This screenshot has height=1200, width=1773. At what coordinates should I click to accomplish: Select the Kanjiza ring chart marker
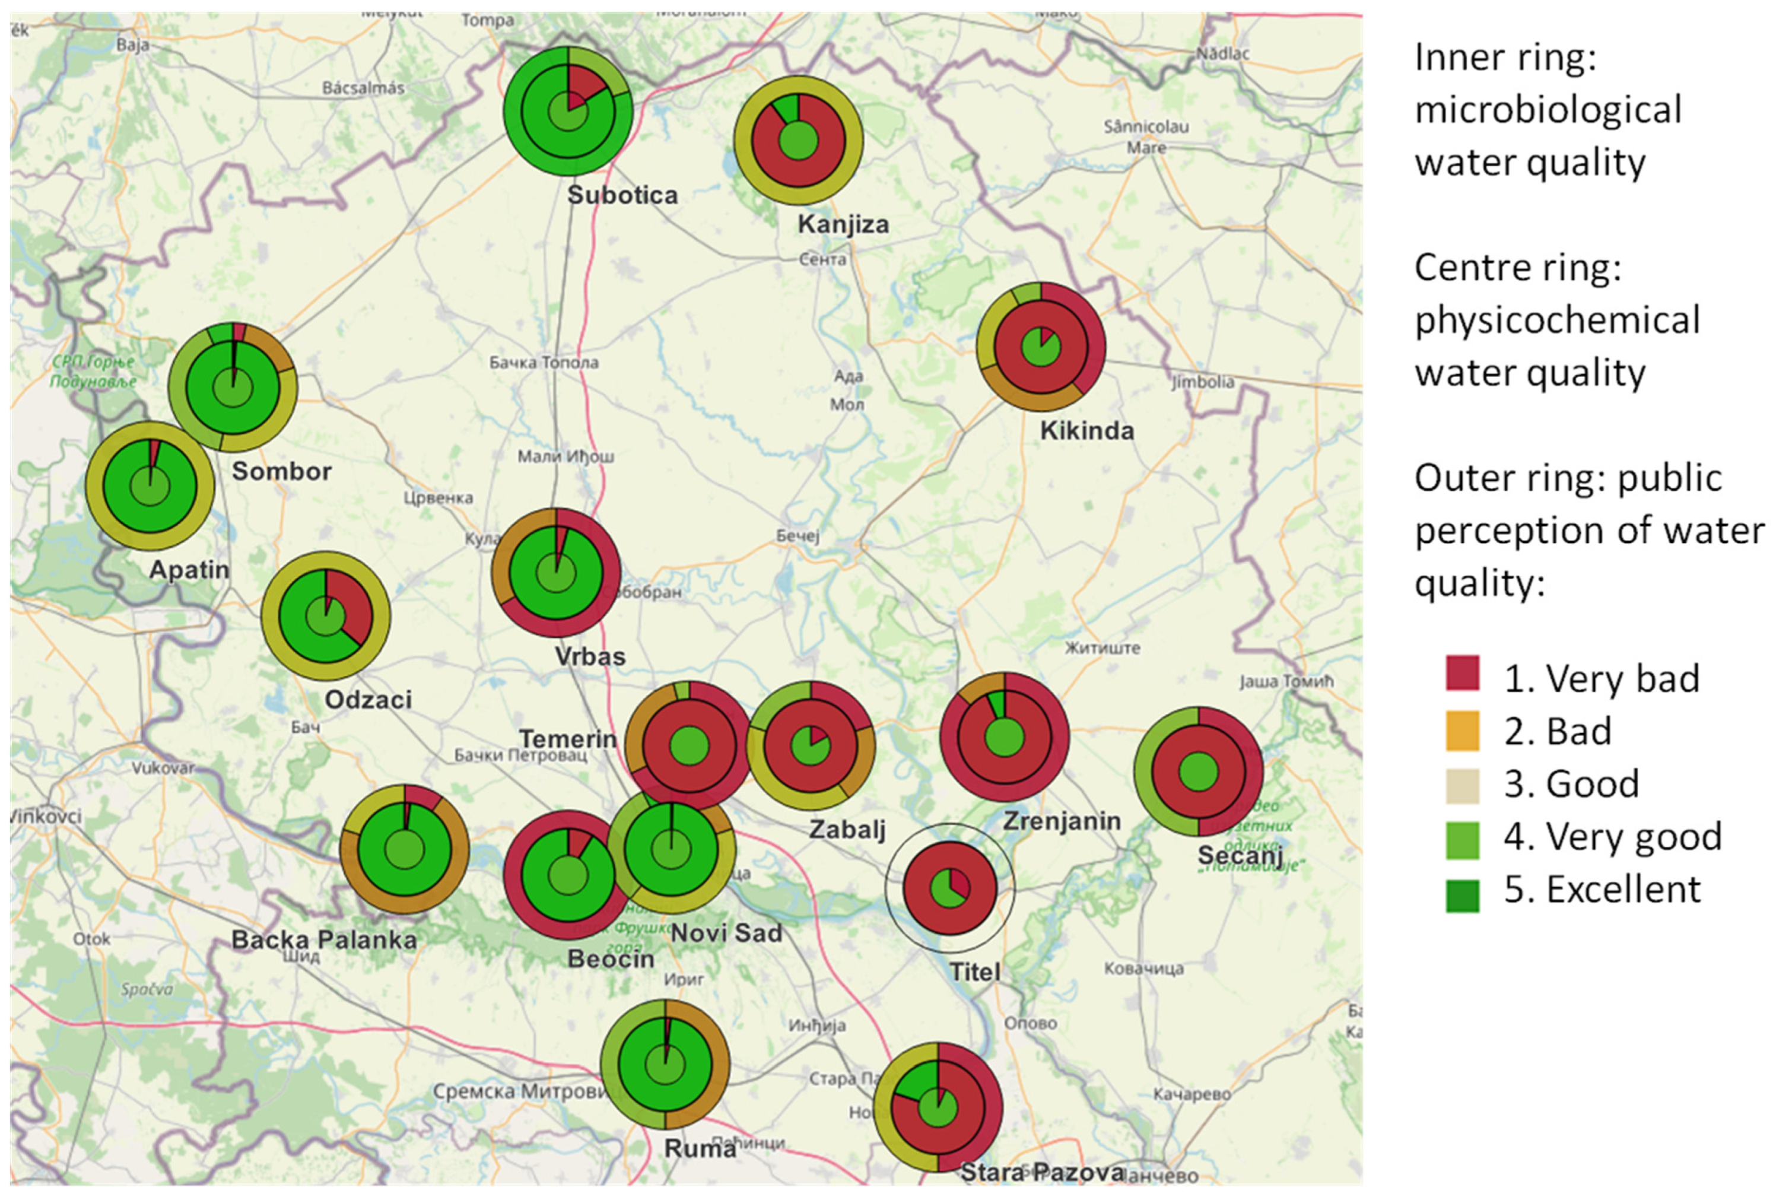[798, 141]
